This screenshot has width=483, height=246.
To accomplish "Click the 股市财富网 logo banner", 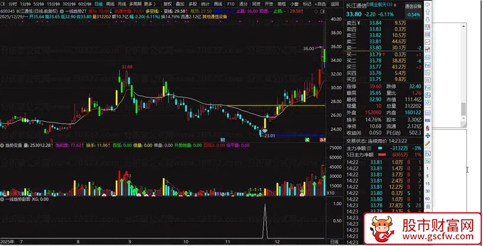I will pos(423,229).
